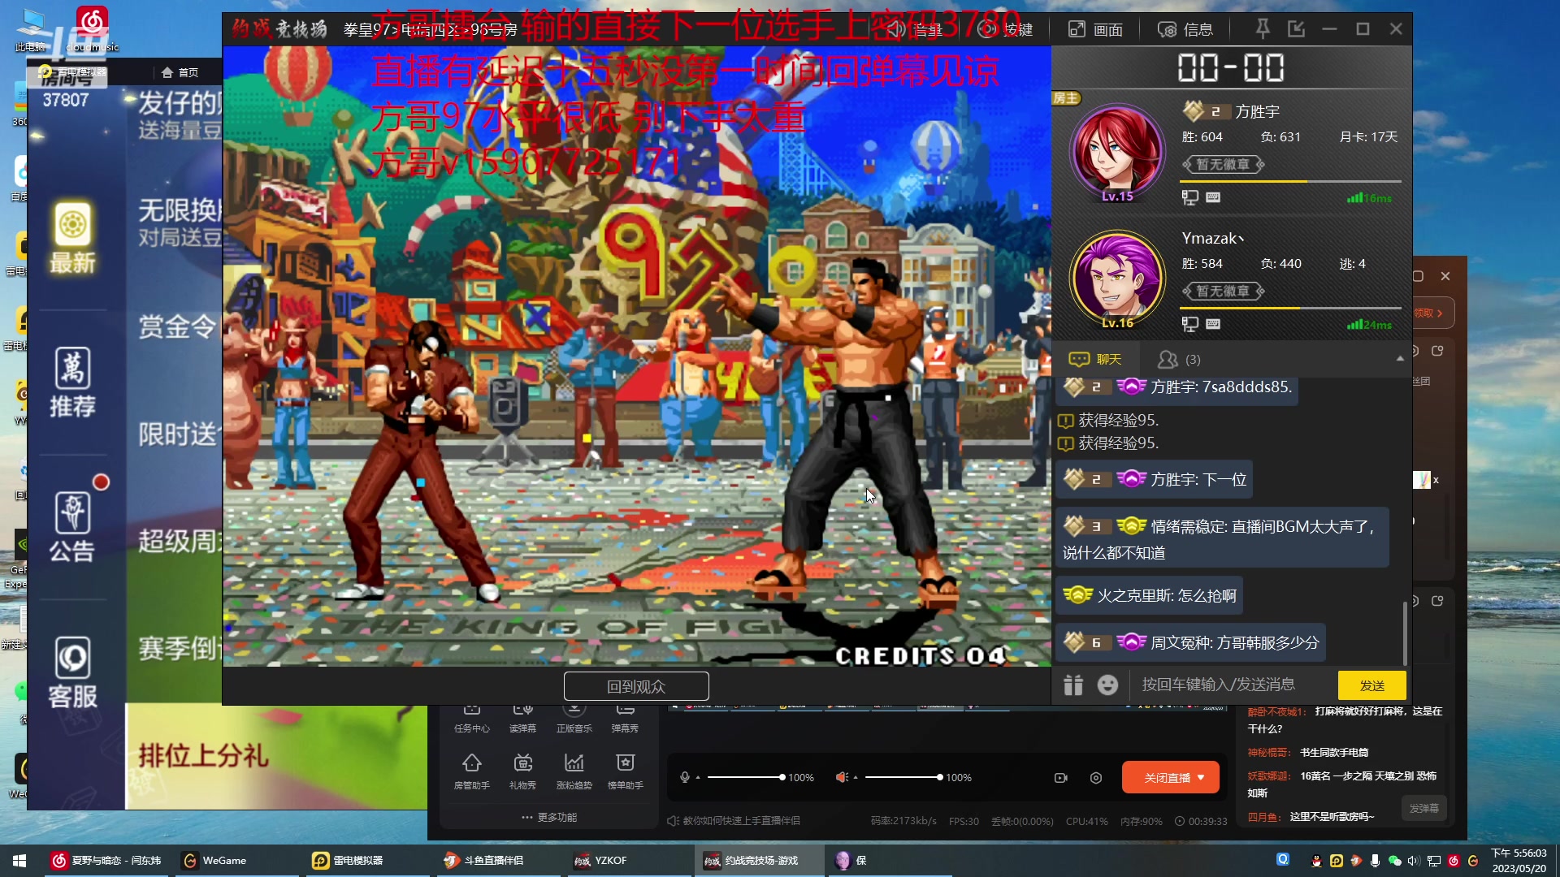Viewport: 1560px width, 877px height.
Task: Focus the chat message input field
Action: [1233, 685]
